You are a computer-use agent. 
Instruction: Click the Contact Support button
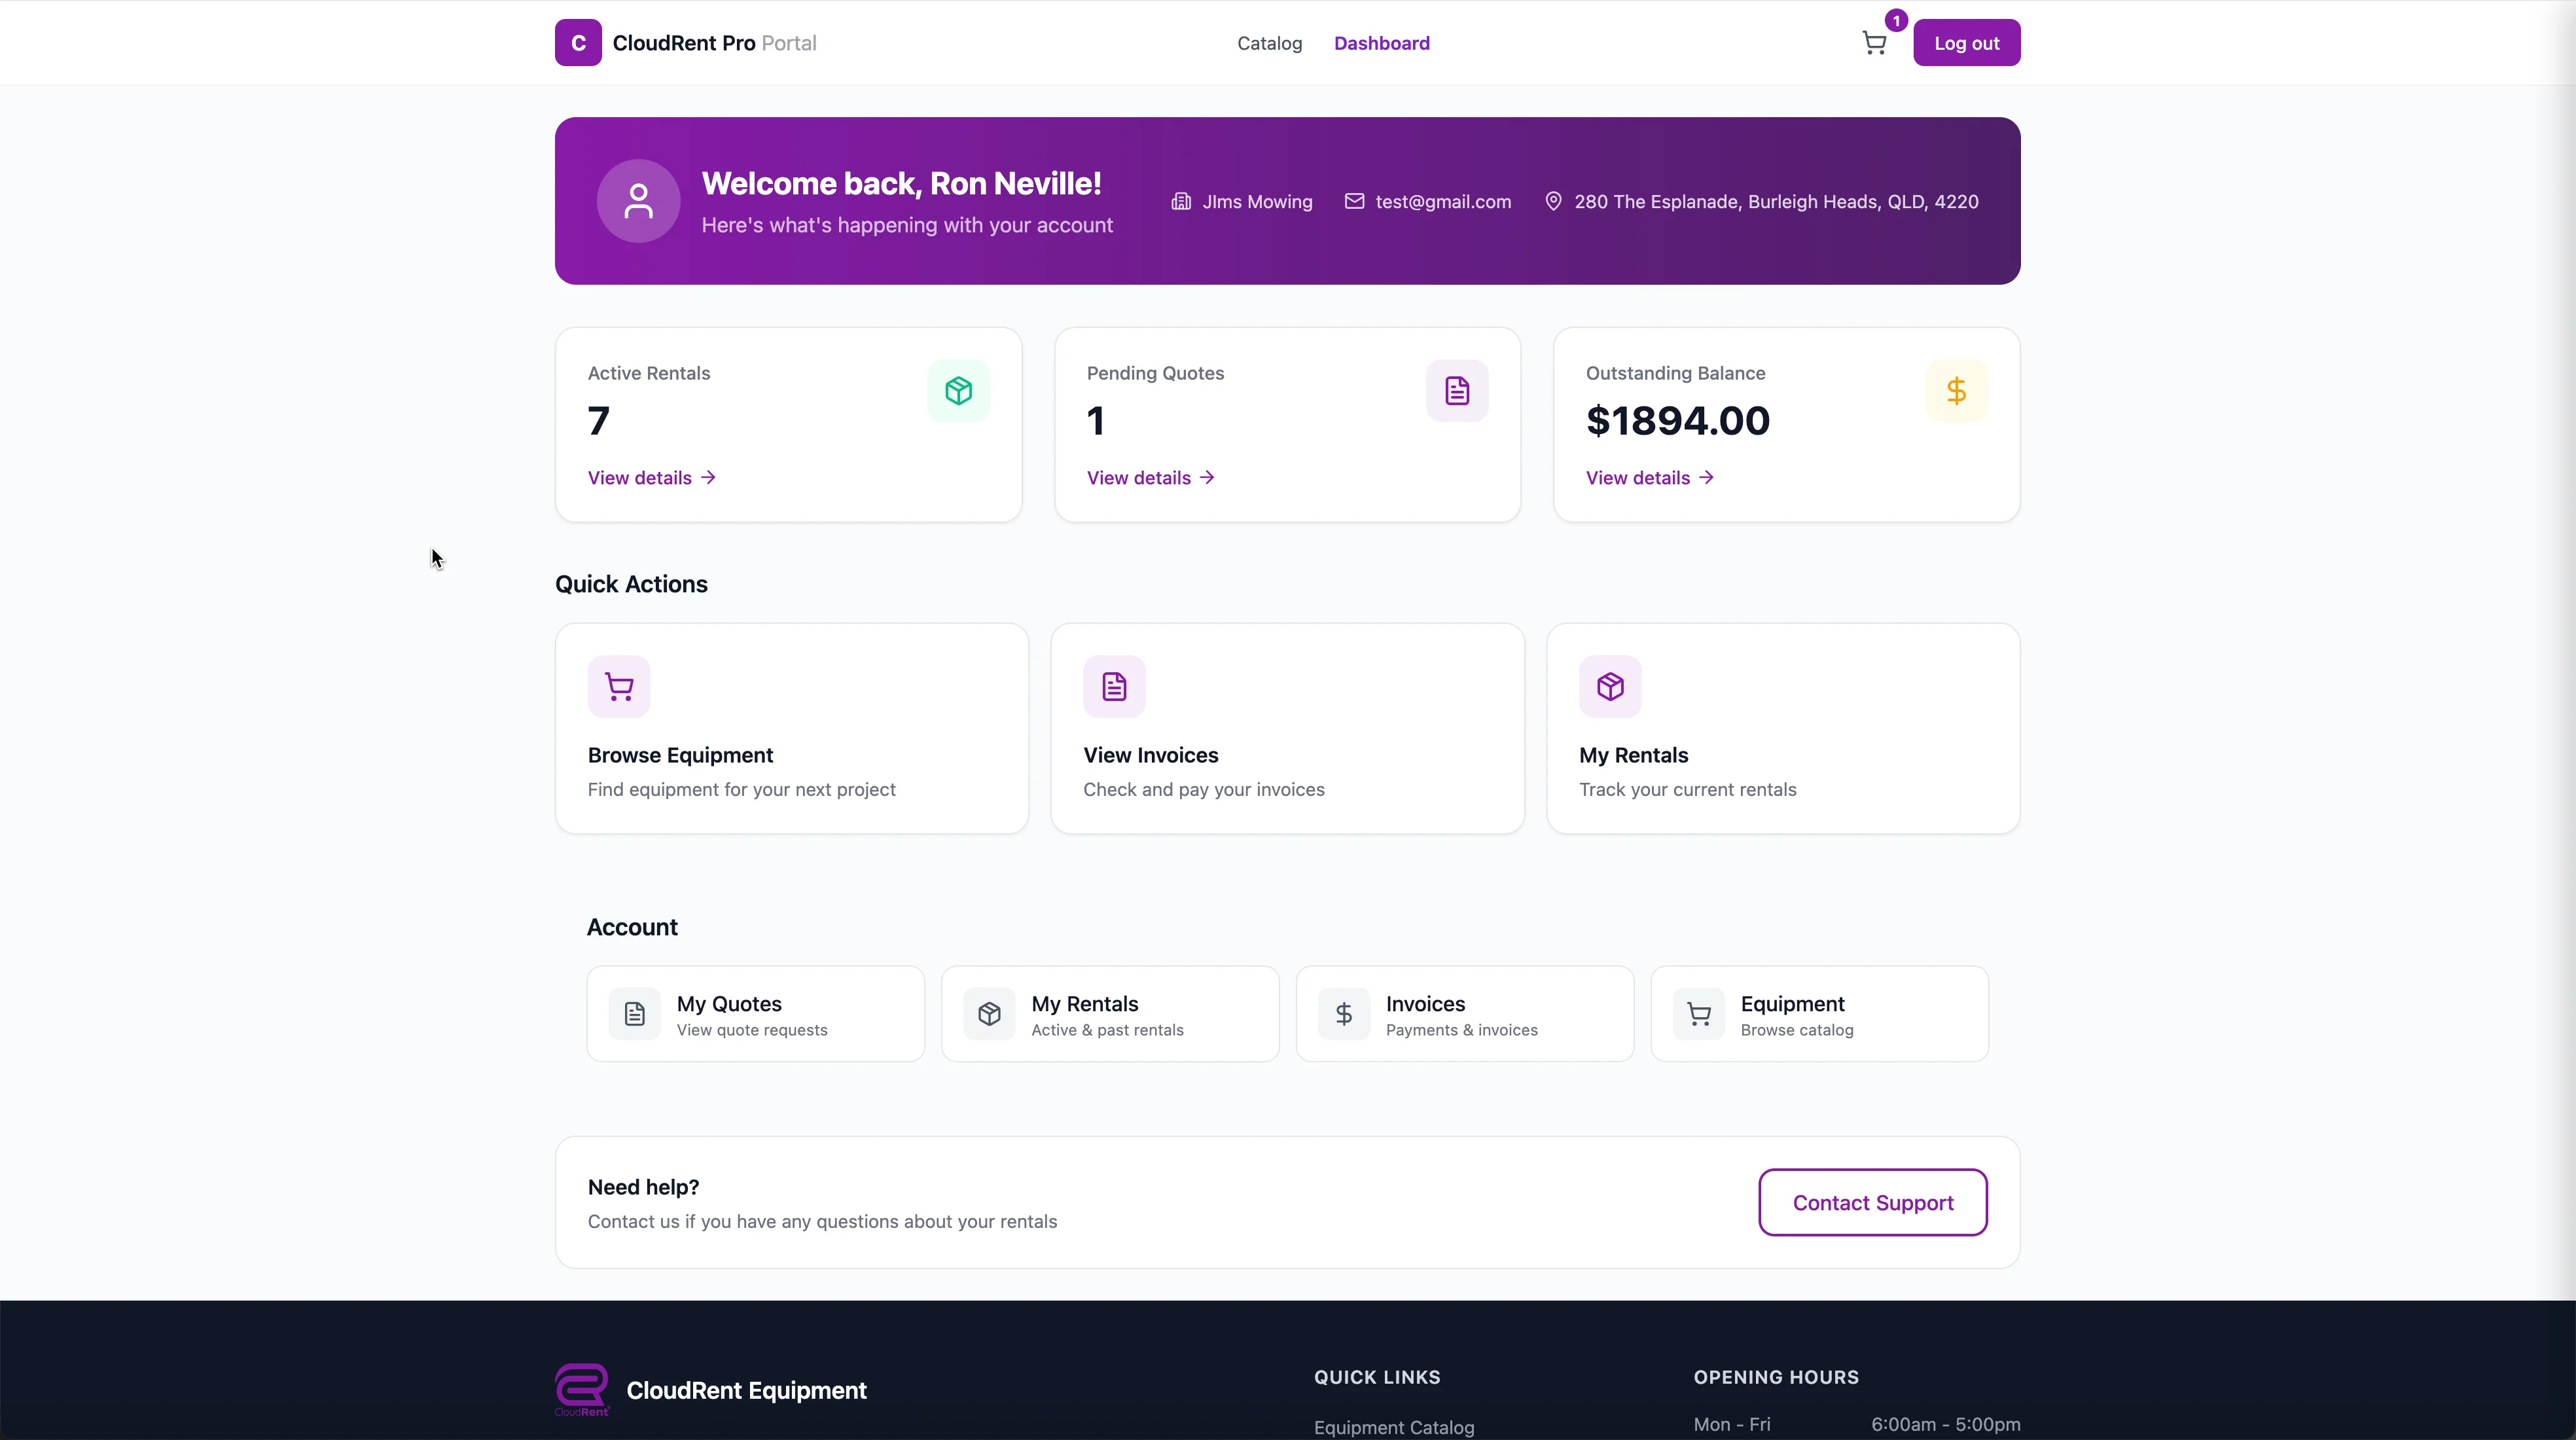point(1872,1202)
